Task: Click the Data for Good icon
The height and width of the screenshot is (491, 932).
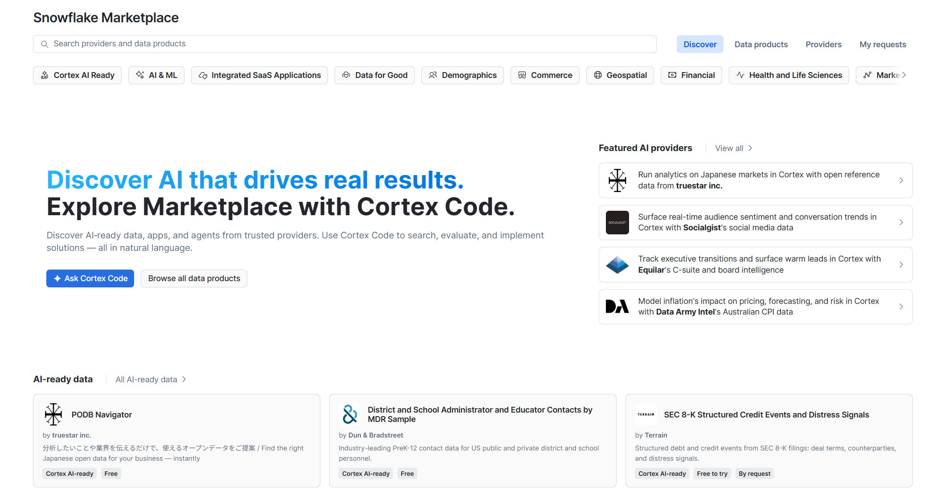Action: point(346,75)
